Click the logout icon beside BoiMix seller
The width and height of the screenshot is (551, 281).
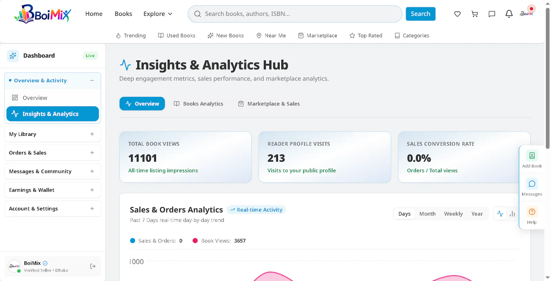click(93, 266)
